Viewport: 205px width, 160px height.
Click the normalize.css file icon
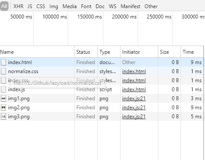(3, 71)
